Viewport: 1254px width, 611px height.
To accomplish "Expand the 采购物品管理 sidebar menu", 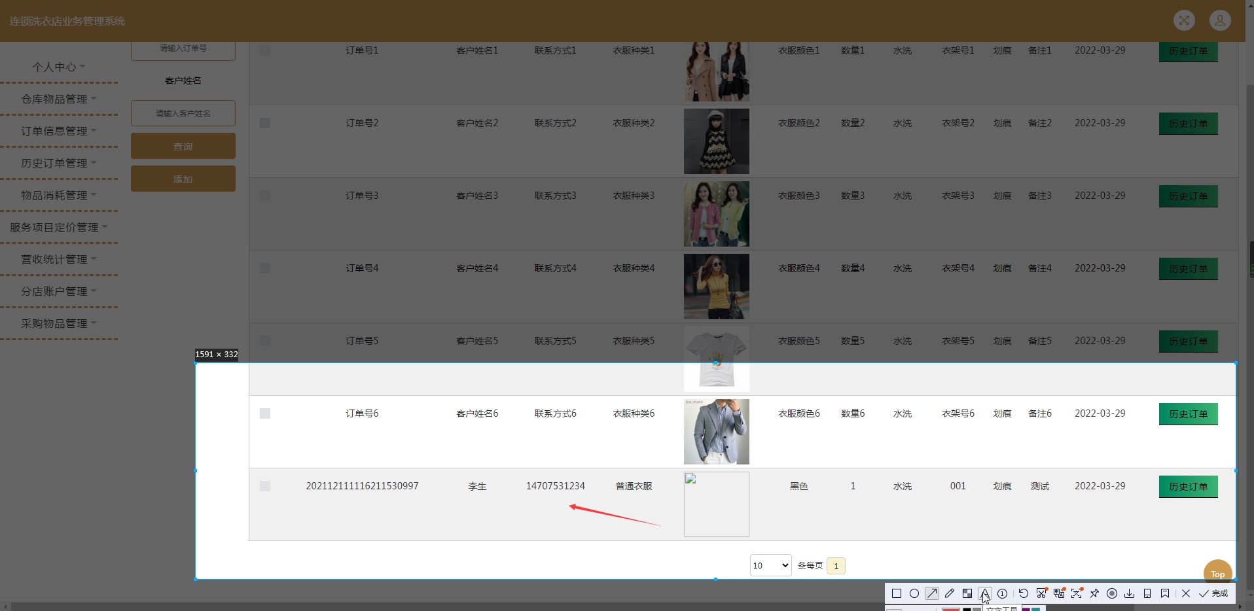I will pyautogui.click(x=59, y=323).
